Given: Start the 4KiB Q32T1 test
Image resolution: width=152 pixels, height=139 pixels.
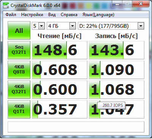Looking at the screenshot, I should pos(19,89).
